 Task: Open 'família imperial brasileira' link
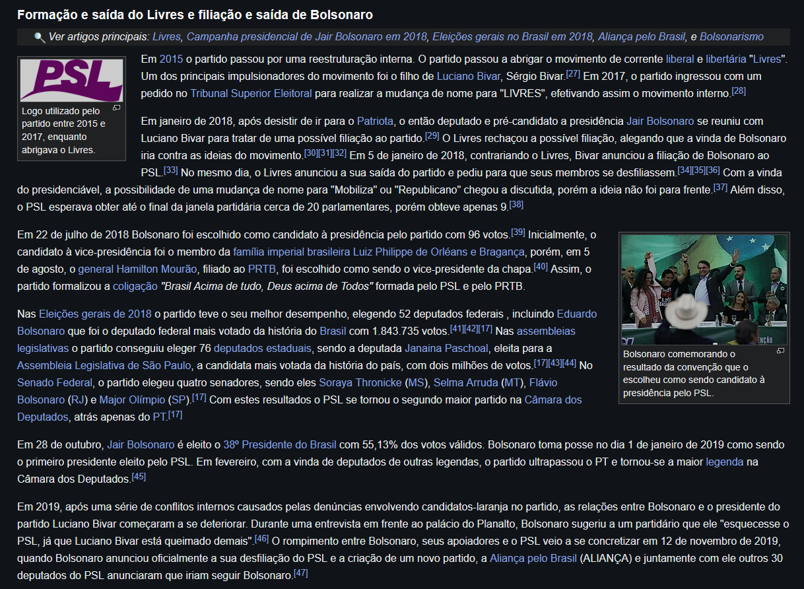tap(293, 252)
